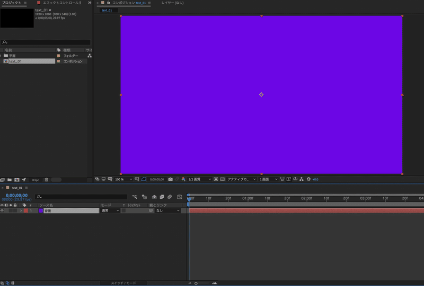The image size is (424, 286).
Task: Create a new folder in project panel
Action: click(10, 180)
